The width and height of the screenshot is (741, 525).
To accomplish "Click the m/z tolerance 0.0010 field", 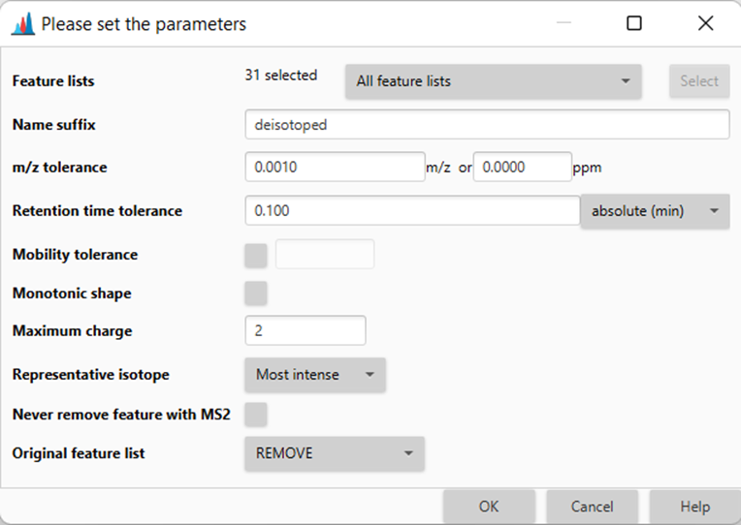I will pyautogui.click(x=335, y=168).
